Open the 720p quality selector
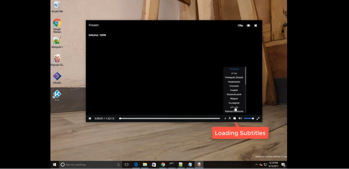This screenshot has height=169, width=349. coord(240,25)
